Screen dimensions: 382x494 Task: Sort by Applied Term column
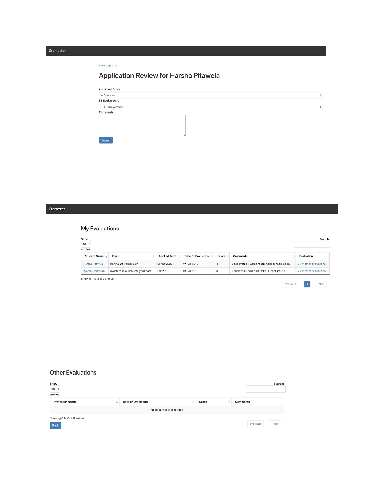pos(168,256)
